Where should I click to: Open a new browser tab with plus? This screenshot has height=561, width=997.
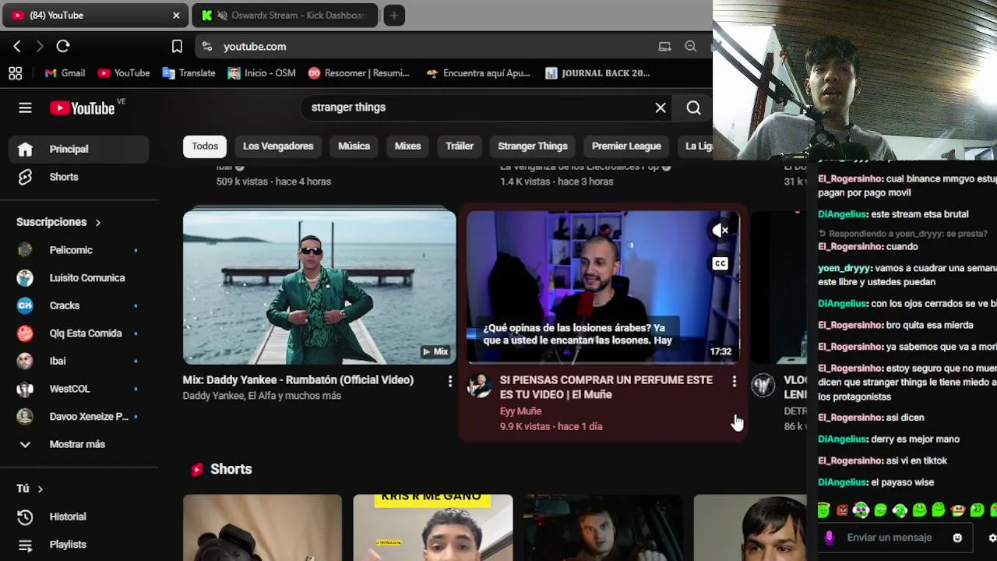[394, 16]
